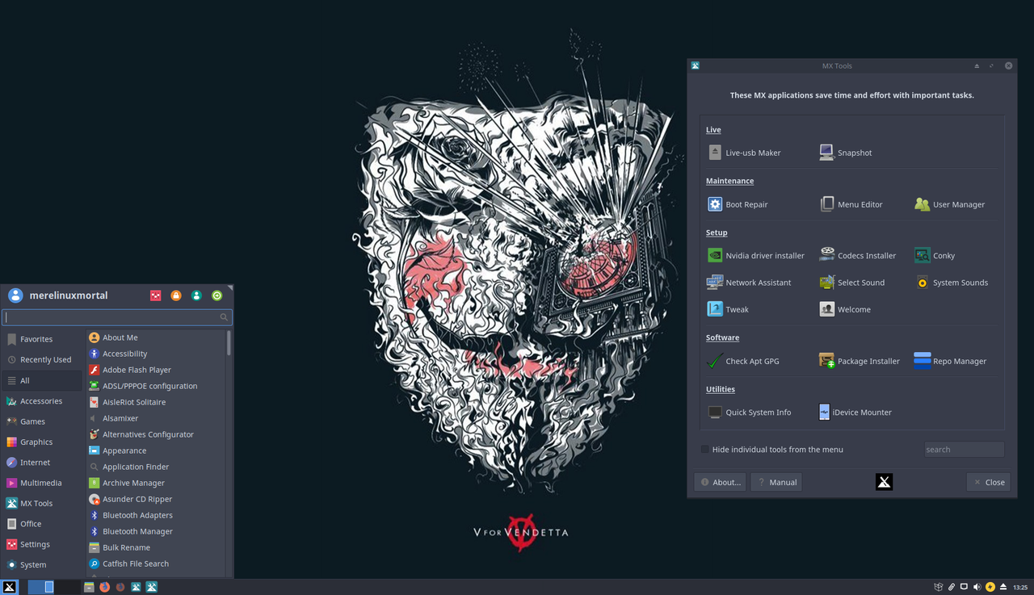Click the MX Tools search field

coord(964,449)
